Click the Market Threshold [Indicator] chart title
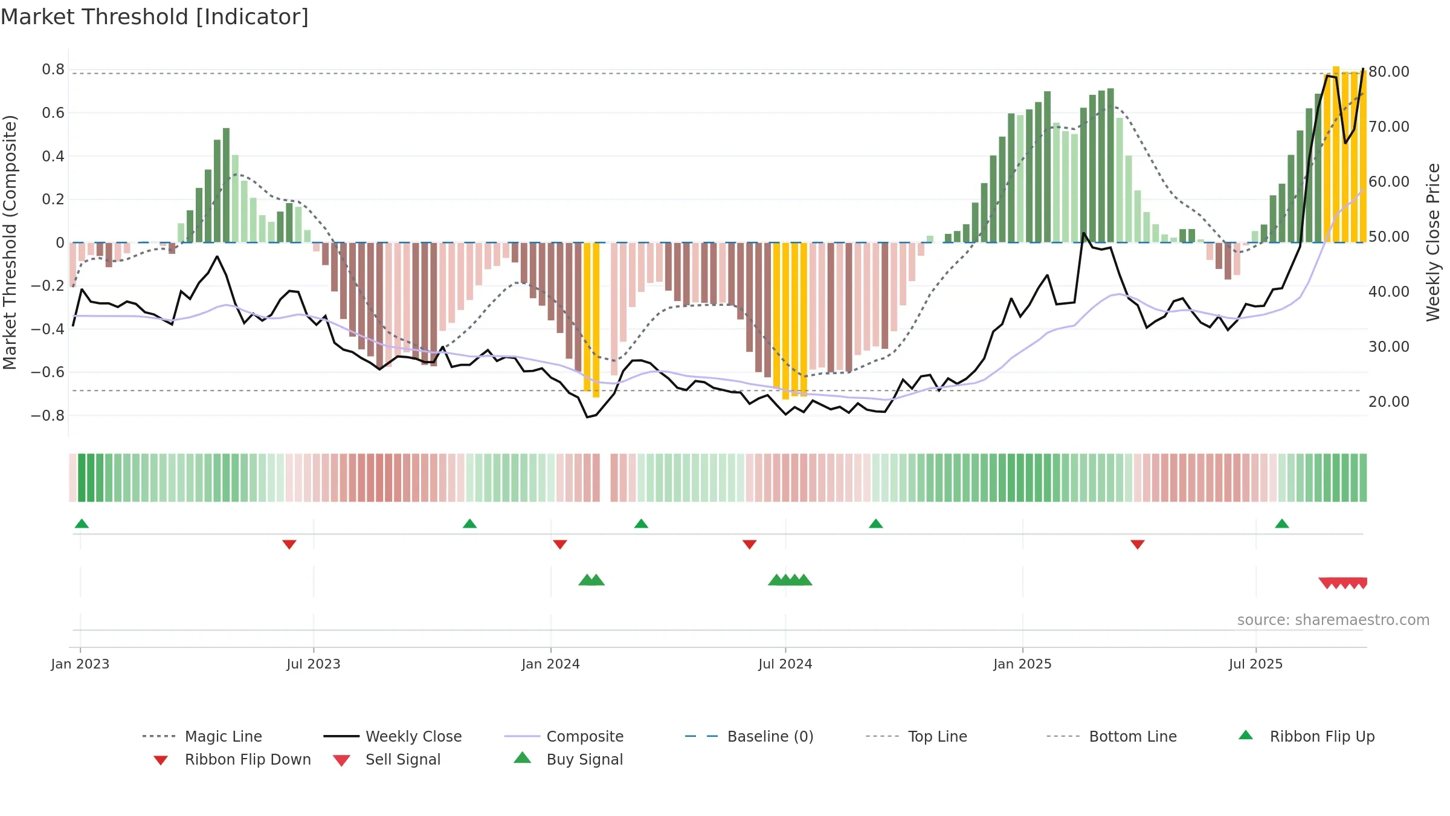1450x816 pixels. coord(155,17)
